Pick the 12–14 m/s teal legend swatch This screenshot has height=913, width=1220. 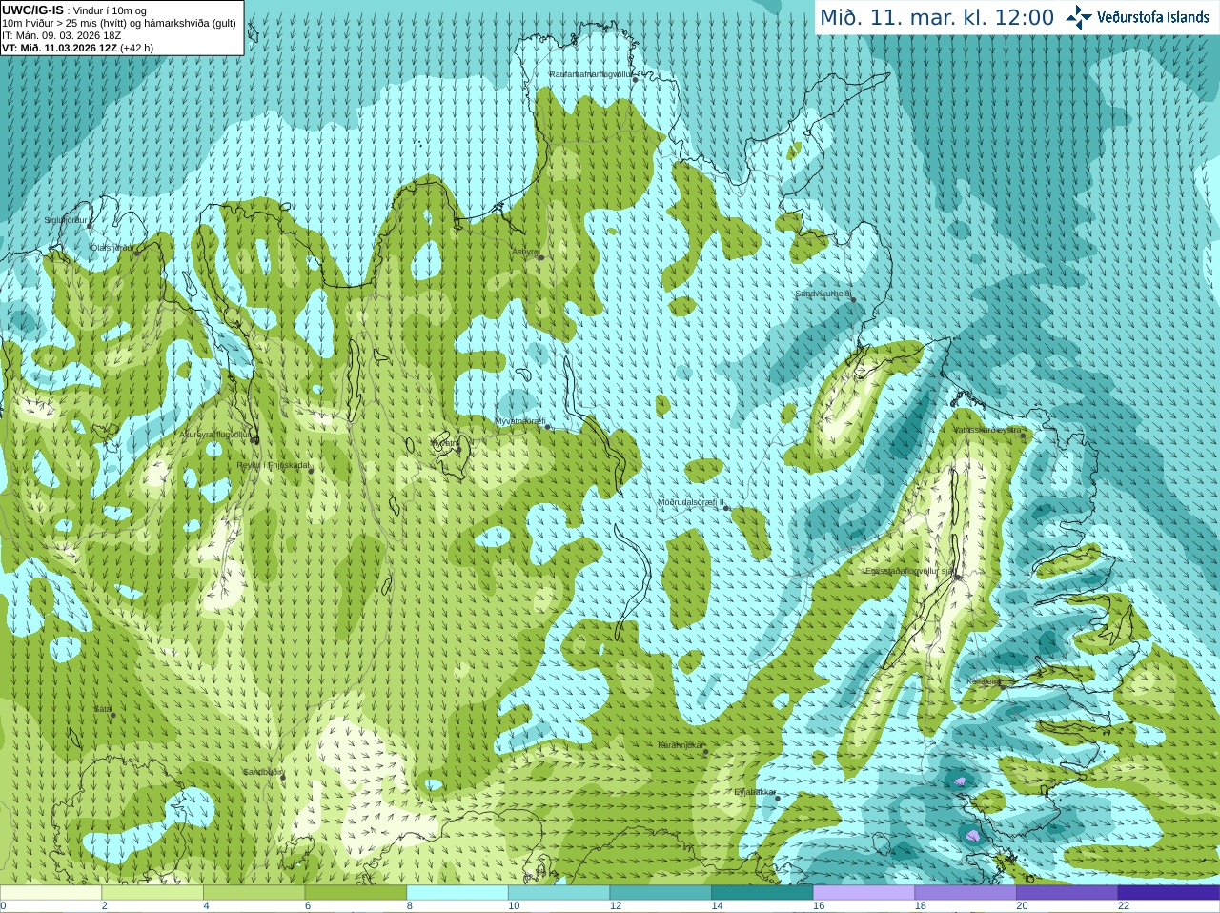pos(661,893)
